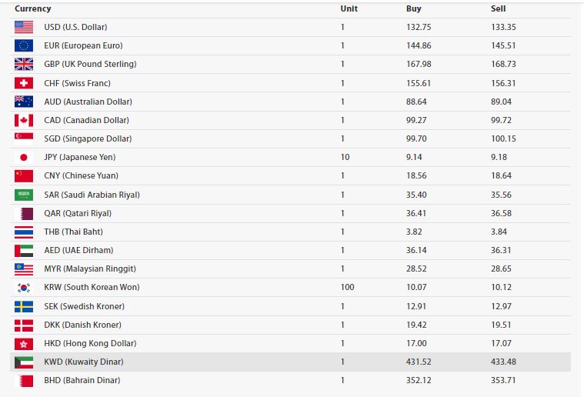Click the Japanese flag icon

pyautogui.click(x=23, y=157)
